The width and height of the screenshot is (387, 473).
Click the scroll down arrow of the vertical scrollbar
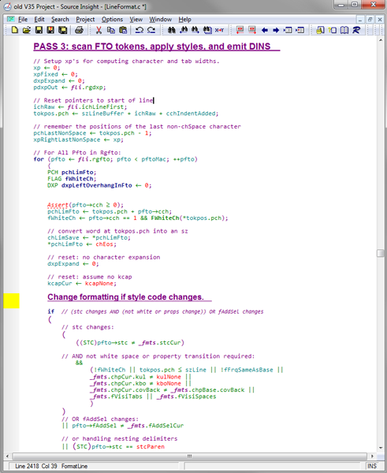tap(381, 448)
